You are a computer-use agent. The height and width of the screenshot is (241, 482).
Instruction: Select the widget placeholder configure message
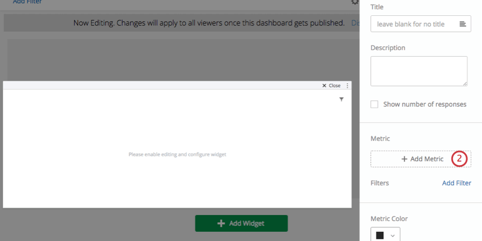177,154
